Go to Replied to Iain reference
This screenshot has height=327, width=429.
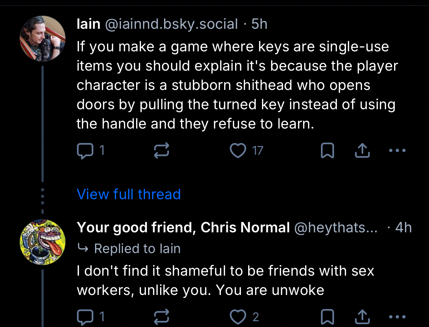coord(137,249)
